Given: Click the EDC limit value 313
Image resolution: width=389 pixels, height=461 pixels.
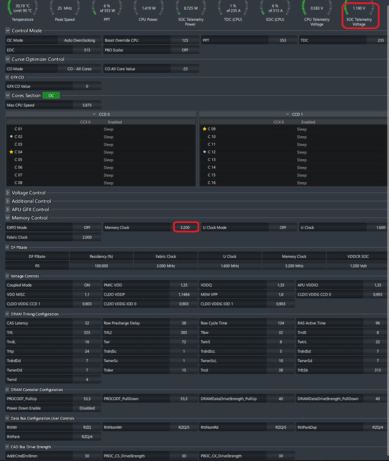Looking at the screenshot, I should tap(87, 50).
